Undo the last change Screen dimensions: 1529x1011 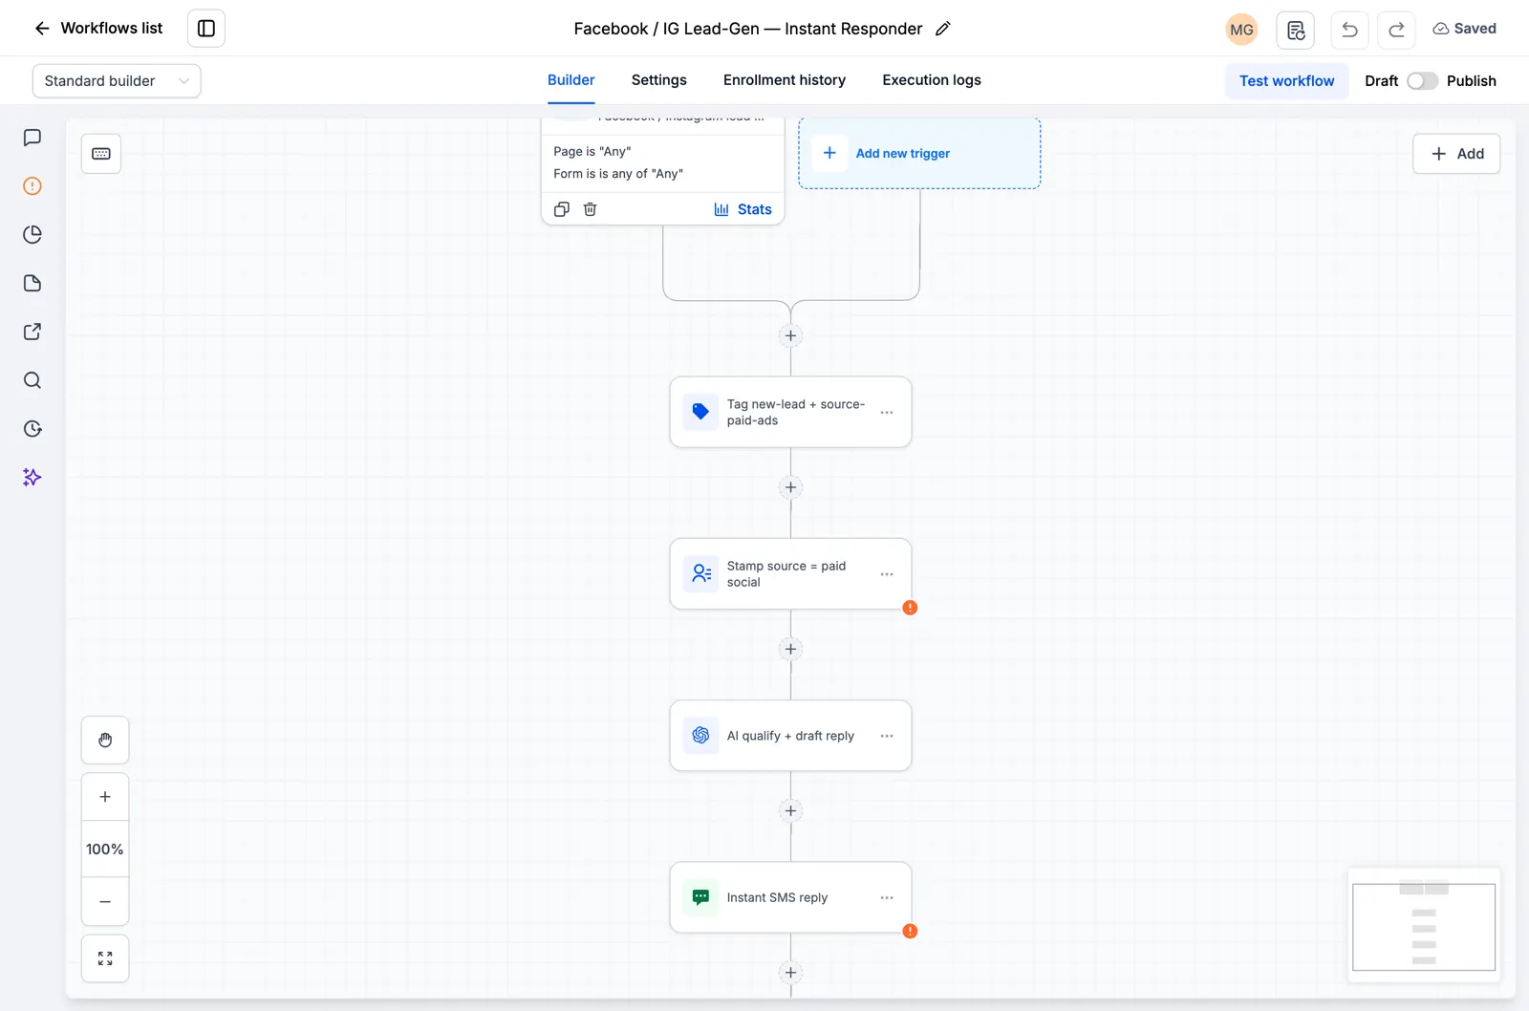point(1349,30)
